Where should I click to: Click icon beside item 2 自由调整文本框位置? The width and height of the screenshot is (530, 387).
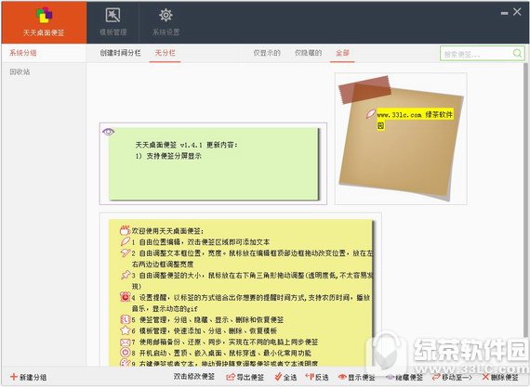[126, 252]
